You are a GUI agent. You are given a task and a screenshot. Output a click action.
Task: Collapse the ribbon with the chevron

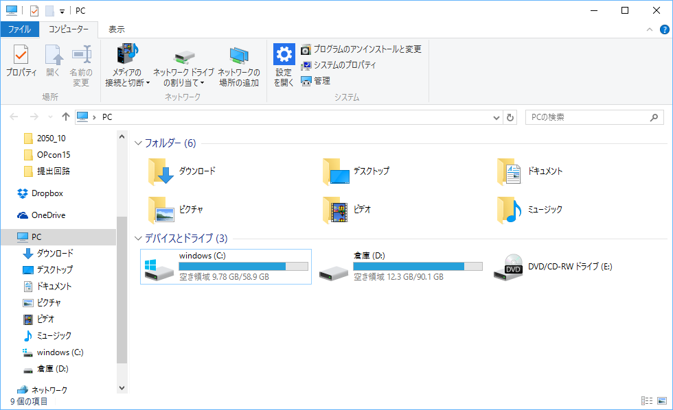(x=650, y=29)
